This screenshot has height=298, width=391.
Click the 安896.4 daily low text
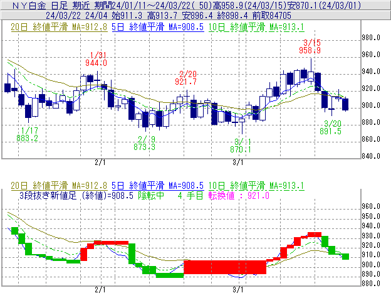pos(197,16)
